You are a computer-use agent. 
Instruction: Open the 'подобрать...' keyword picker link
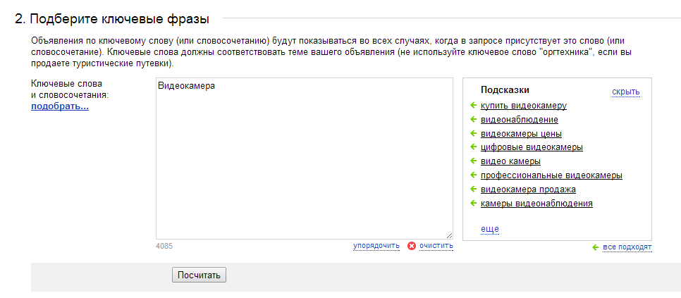click(60, 106)
